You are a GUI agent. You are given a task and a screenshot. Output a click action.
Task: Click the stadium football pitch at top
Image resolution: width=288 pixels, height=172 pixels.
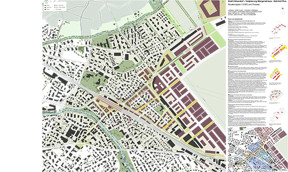pos(209,8)
